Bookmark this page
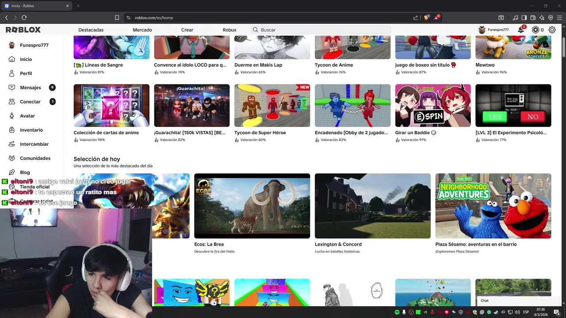This screenshot has height=318, width=566. click(117, 18)
